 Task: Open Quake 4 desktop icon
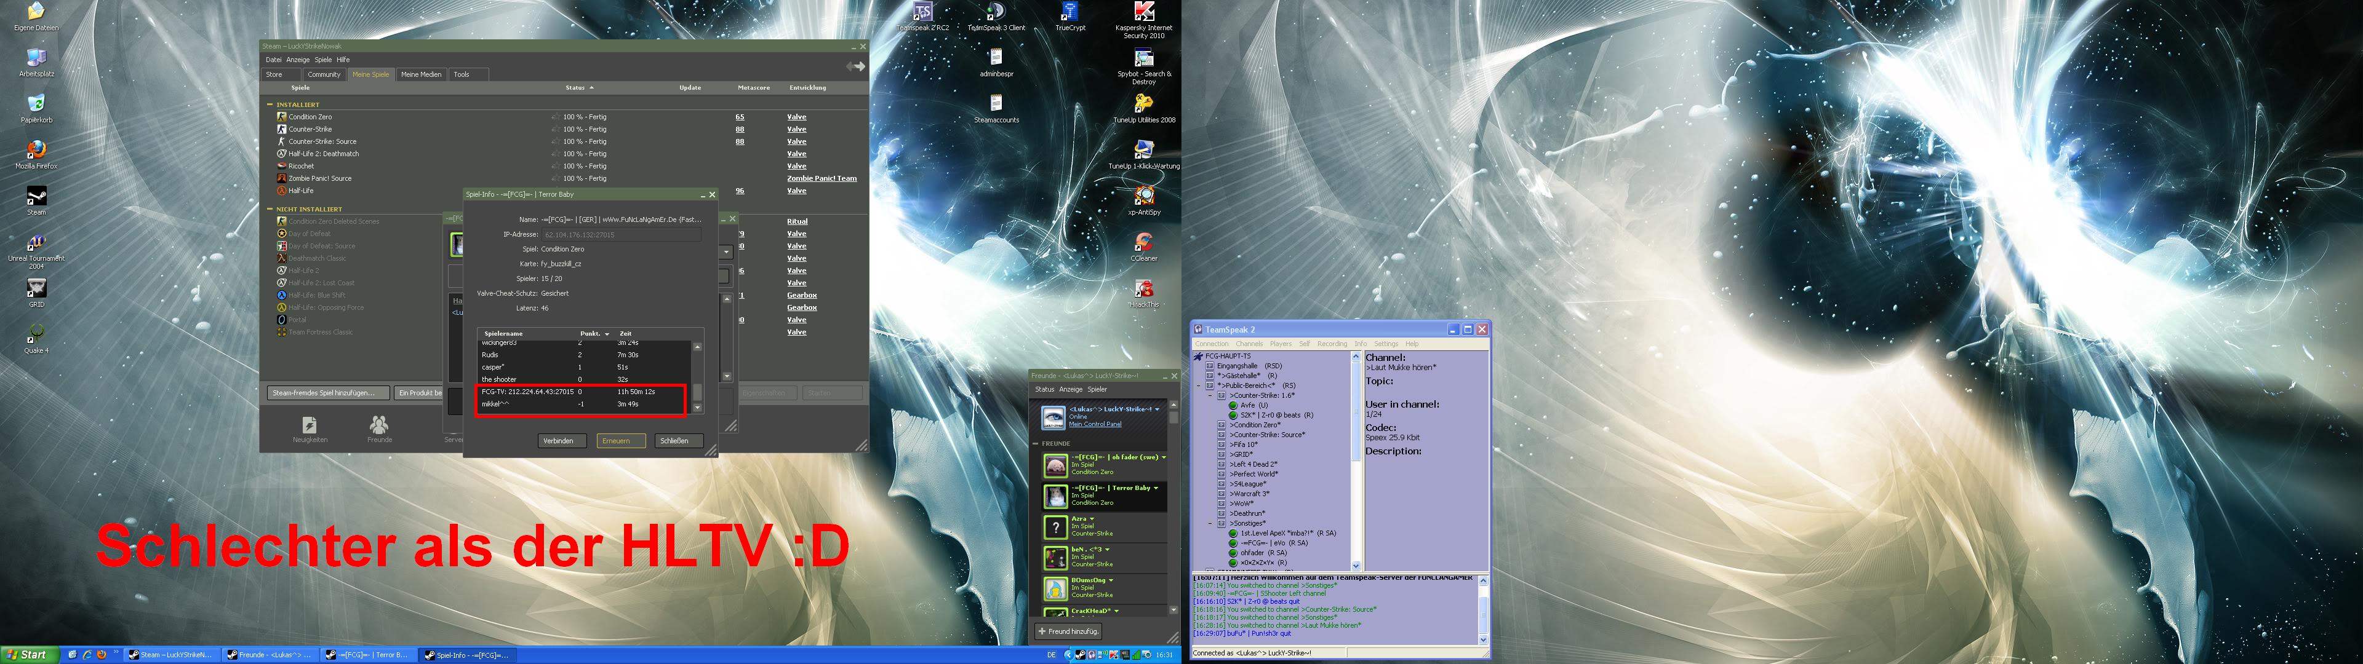click(36, 334)
